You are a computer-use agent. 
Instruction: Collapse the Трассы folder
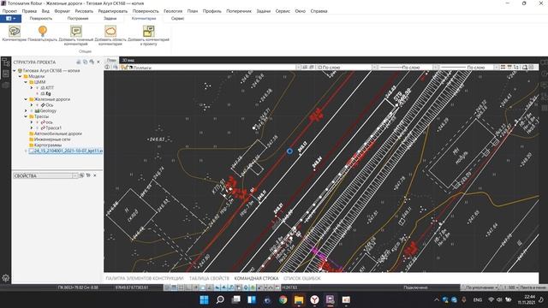click(26, 116)
